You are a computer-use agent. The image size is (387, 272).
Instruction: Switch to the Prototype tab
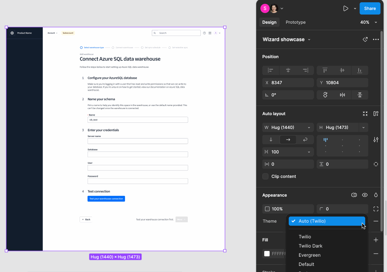coord(295,22)
